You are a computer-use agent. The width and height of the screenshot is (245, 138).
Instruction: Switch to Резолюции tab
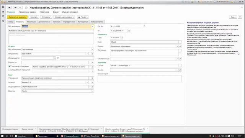tap(31, 22)
